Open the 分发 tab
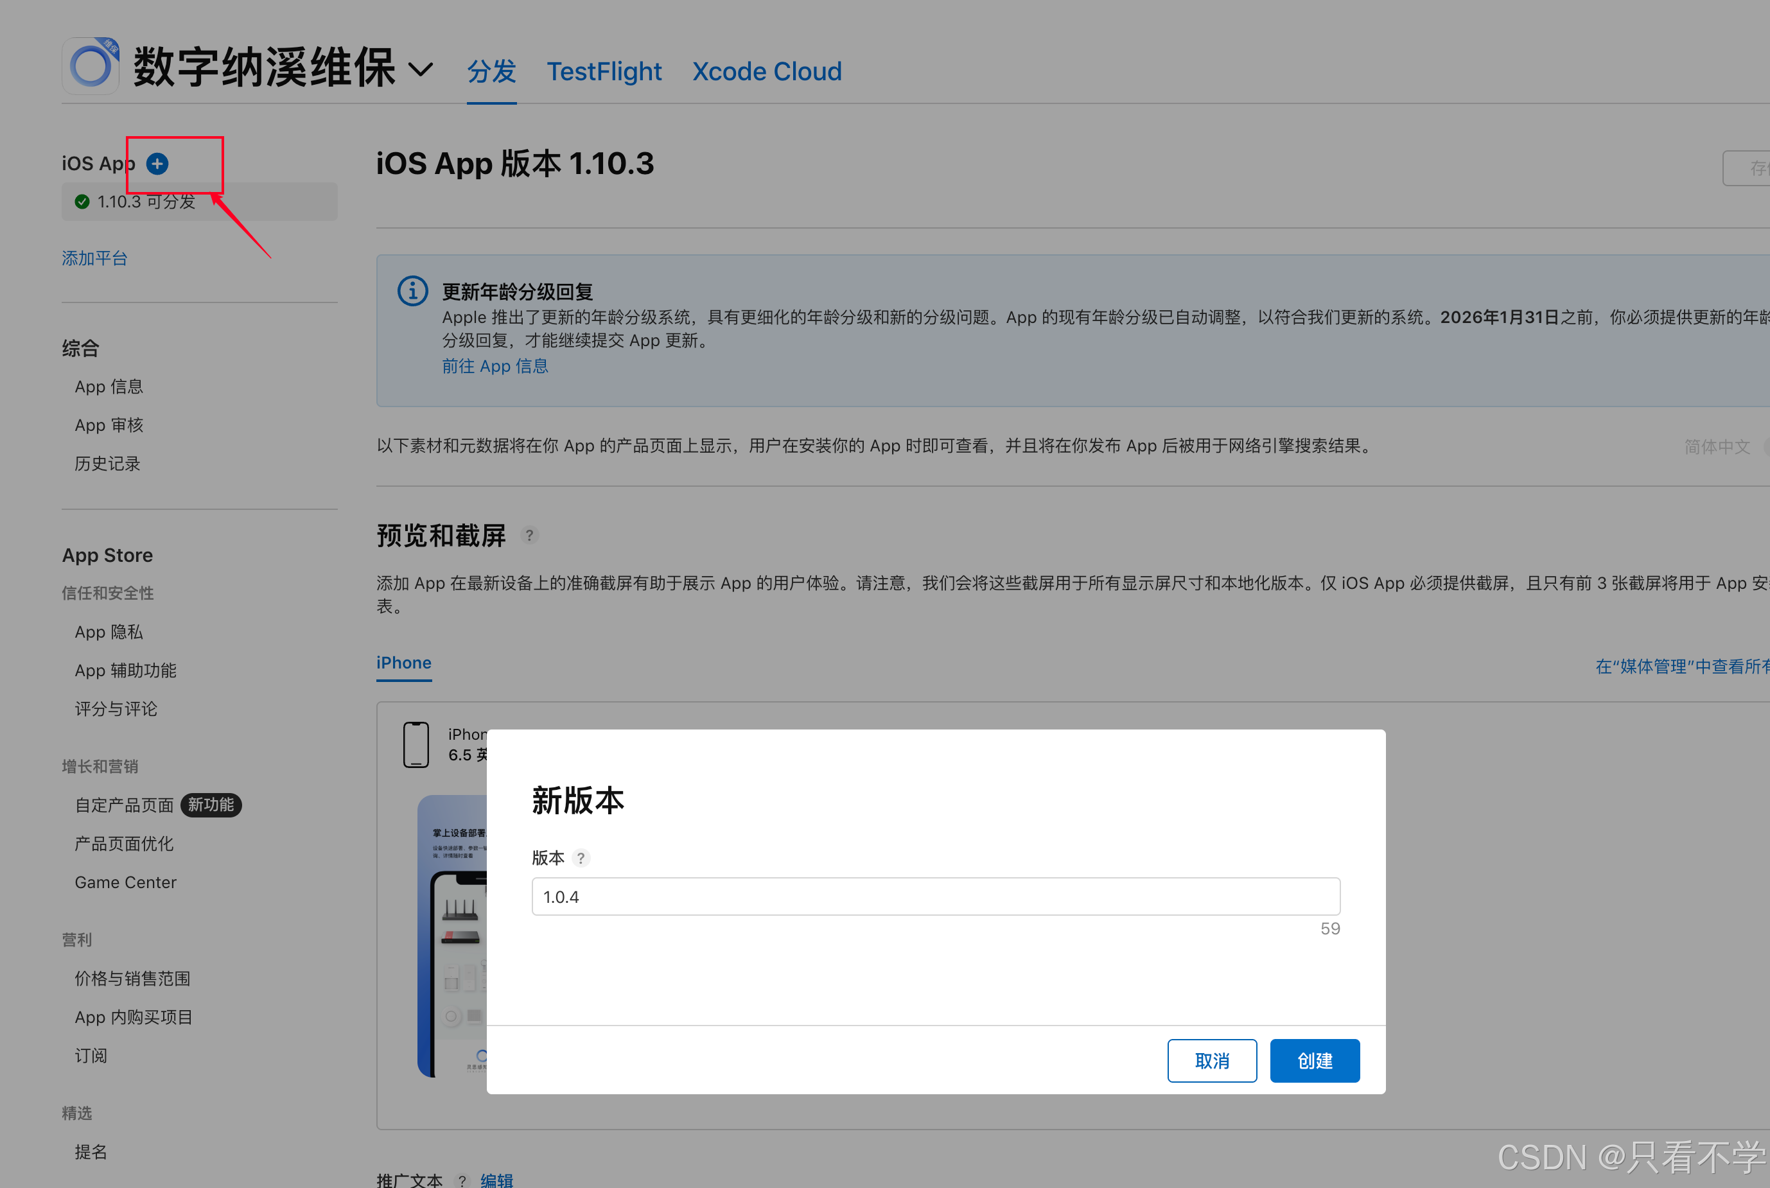 [x=491, y=71]
